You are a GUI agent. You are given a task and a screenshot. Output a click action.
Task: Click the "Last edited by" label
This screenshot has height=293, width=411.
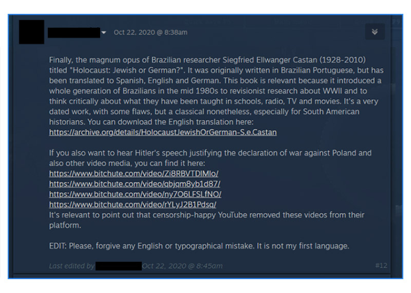pos(72,266)
